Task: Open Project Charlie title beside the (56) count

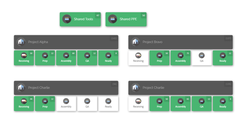Action: pos(39,88)
